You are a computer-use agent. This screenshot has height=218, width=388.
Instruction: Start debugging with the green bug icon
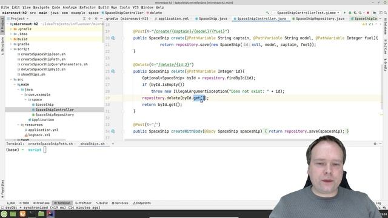(350, 13)
